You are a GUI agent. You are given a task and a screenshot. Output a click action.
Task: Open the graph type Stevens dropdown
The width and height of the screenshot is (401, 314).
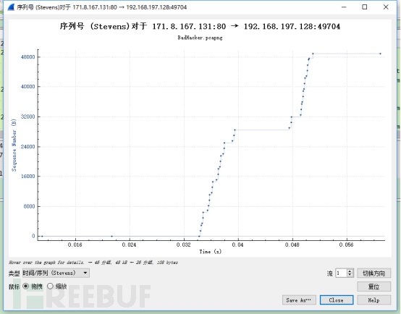pyautogui.click(x=56, y=273)
